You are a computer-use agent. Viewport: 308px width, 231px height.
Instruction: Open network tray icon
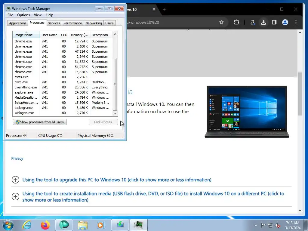pos(270,225)
